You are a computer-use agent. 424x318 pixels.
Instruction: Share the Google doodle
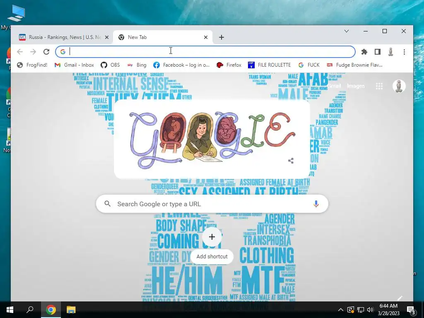click(x=291, y=161)
